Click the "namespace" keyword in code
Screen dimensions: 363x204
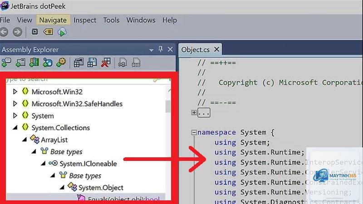tap(216, 132)
